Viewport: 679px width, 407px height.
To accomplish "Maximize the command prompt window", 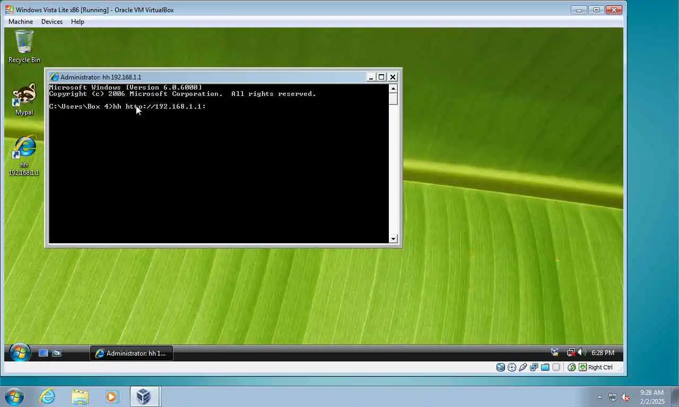I will [x=381, y=77].
